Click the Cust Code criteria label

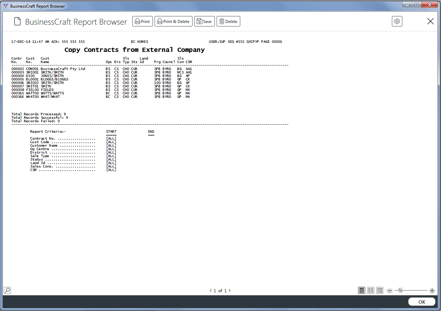(x=40, y=142)
